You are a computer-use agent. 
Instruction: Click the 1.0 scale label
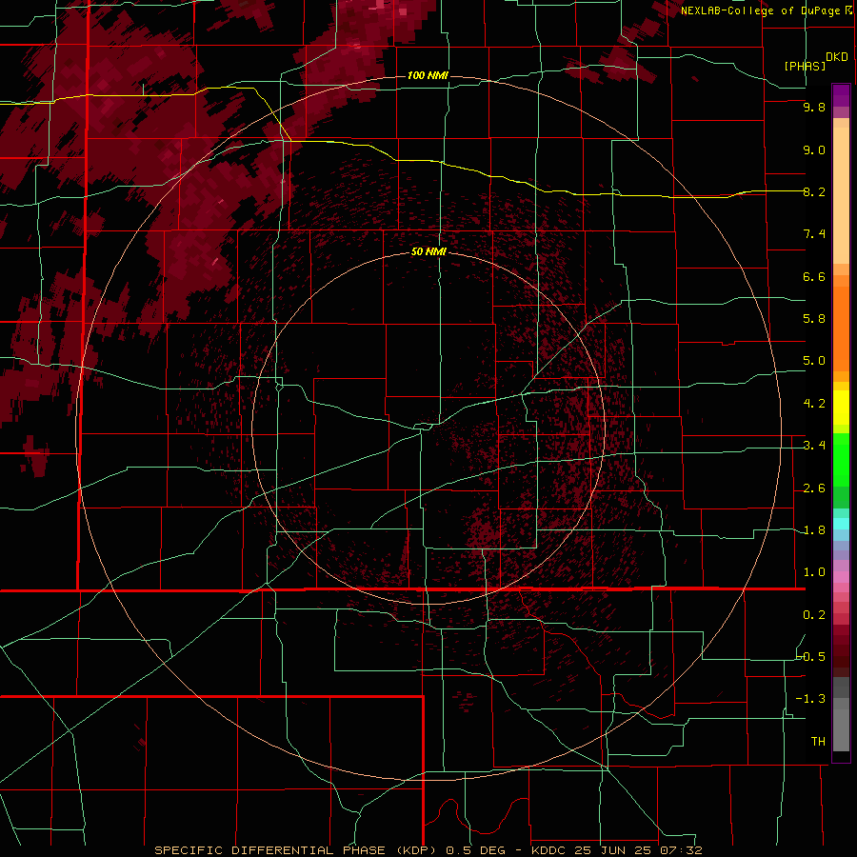click(814, 572)
